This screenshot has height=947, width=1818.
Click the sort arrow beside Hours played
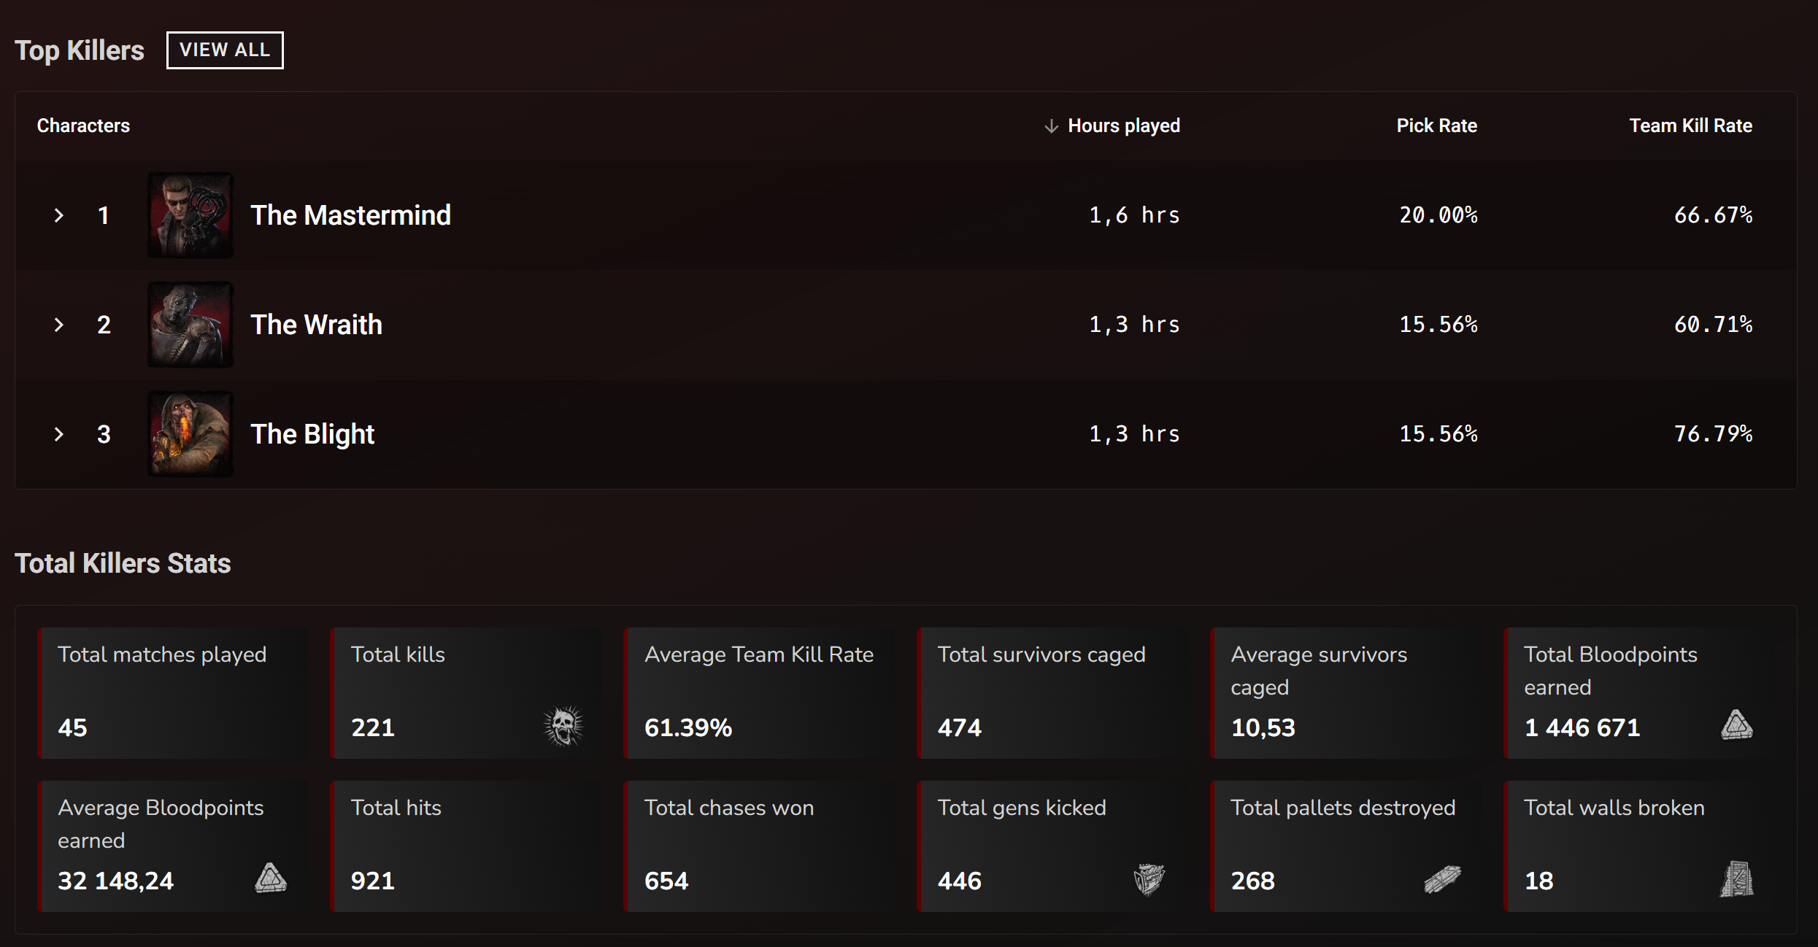tap(1049, 125)
